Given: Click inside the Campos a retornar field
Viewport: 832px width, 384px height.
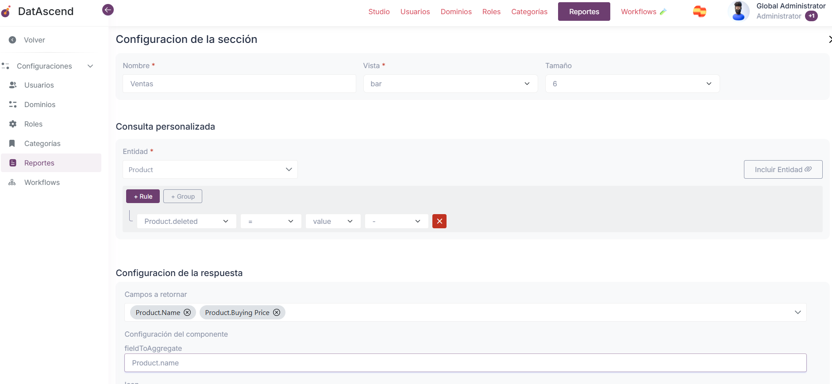Looking at the screenshot, I should 466,312.
